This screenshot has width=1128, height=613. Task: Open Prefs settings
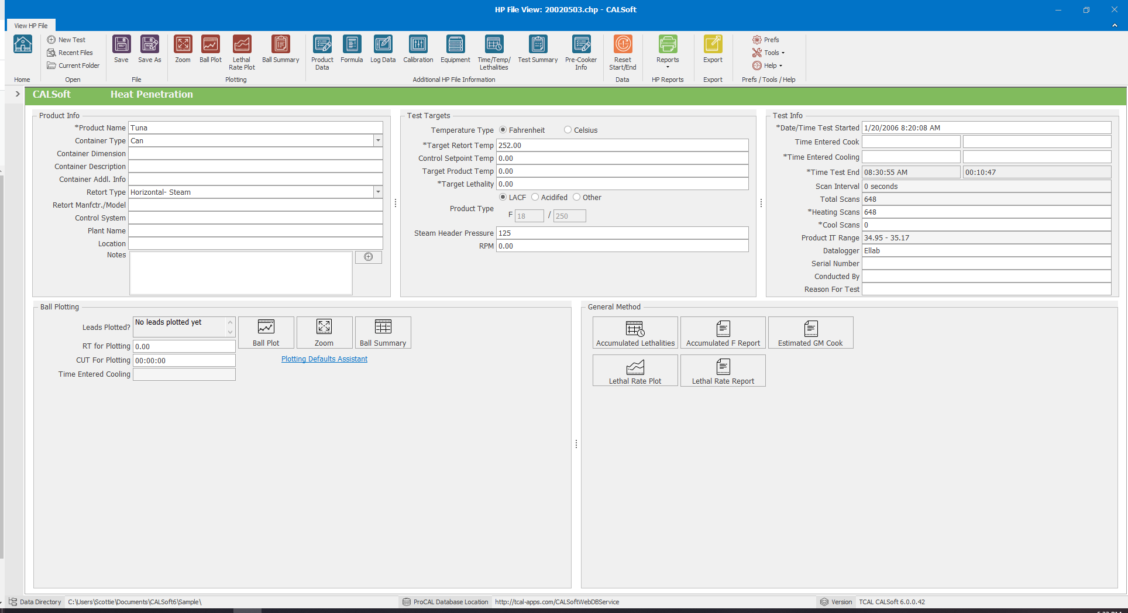point(765,40)
